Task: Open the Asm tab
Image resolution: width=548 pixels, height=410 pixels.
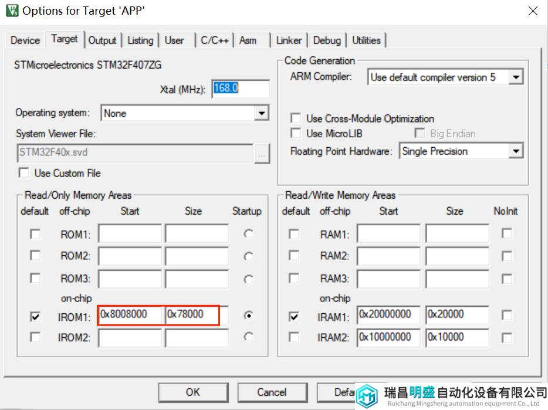Action: [248, 40]
